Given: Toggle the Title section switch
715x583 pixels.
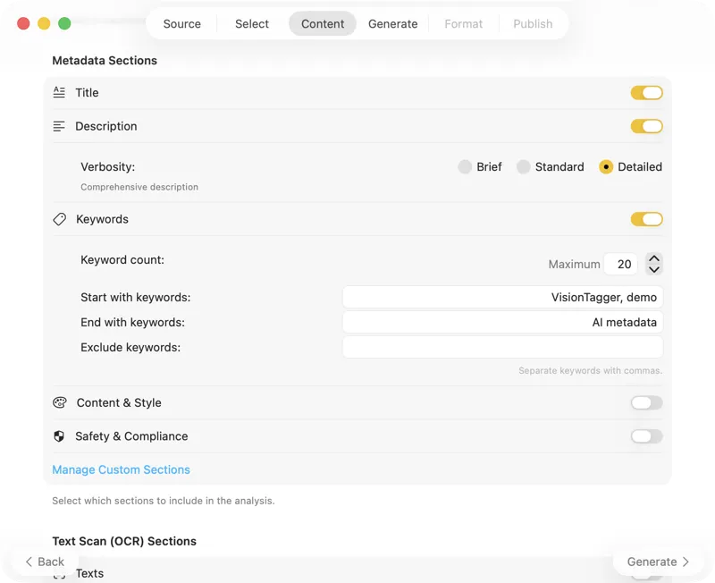Looking at the screenshot, I should tap(646, 93).
